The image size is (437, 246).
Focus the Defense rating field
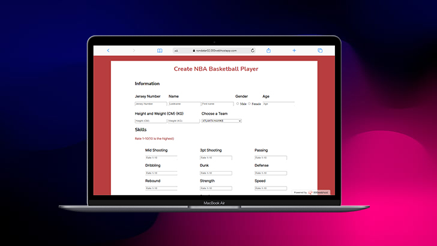[271, 173]
